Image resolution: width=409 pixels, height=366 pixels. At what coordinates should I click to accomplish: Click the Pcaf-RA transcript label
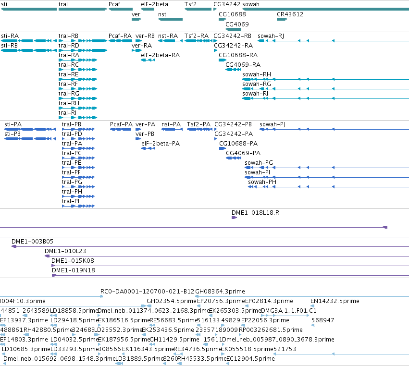coord(120,36)
